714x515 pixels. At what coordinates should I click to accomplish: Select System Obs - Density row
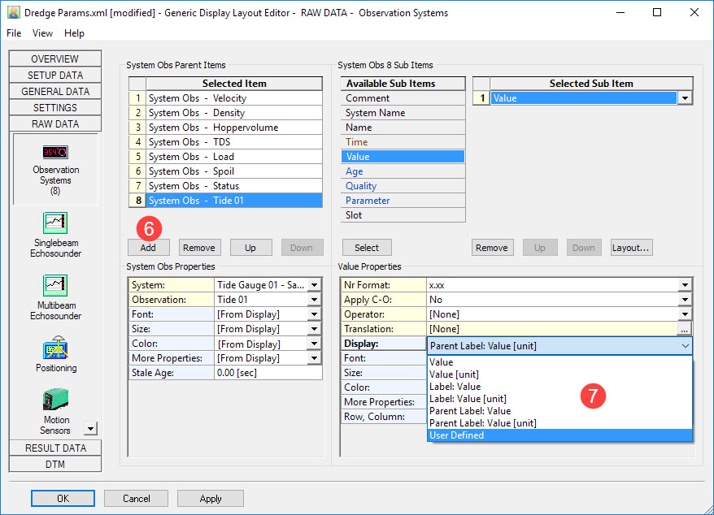point(234,113)
